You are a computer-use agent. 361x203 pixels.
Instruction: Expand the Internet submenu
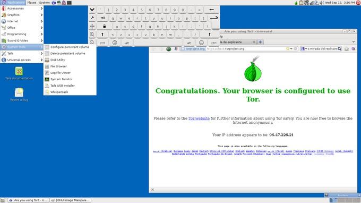[x=22, y=21]
